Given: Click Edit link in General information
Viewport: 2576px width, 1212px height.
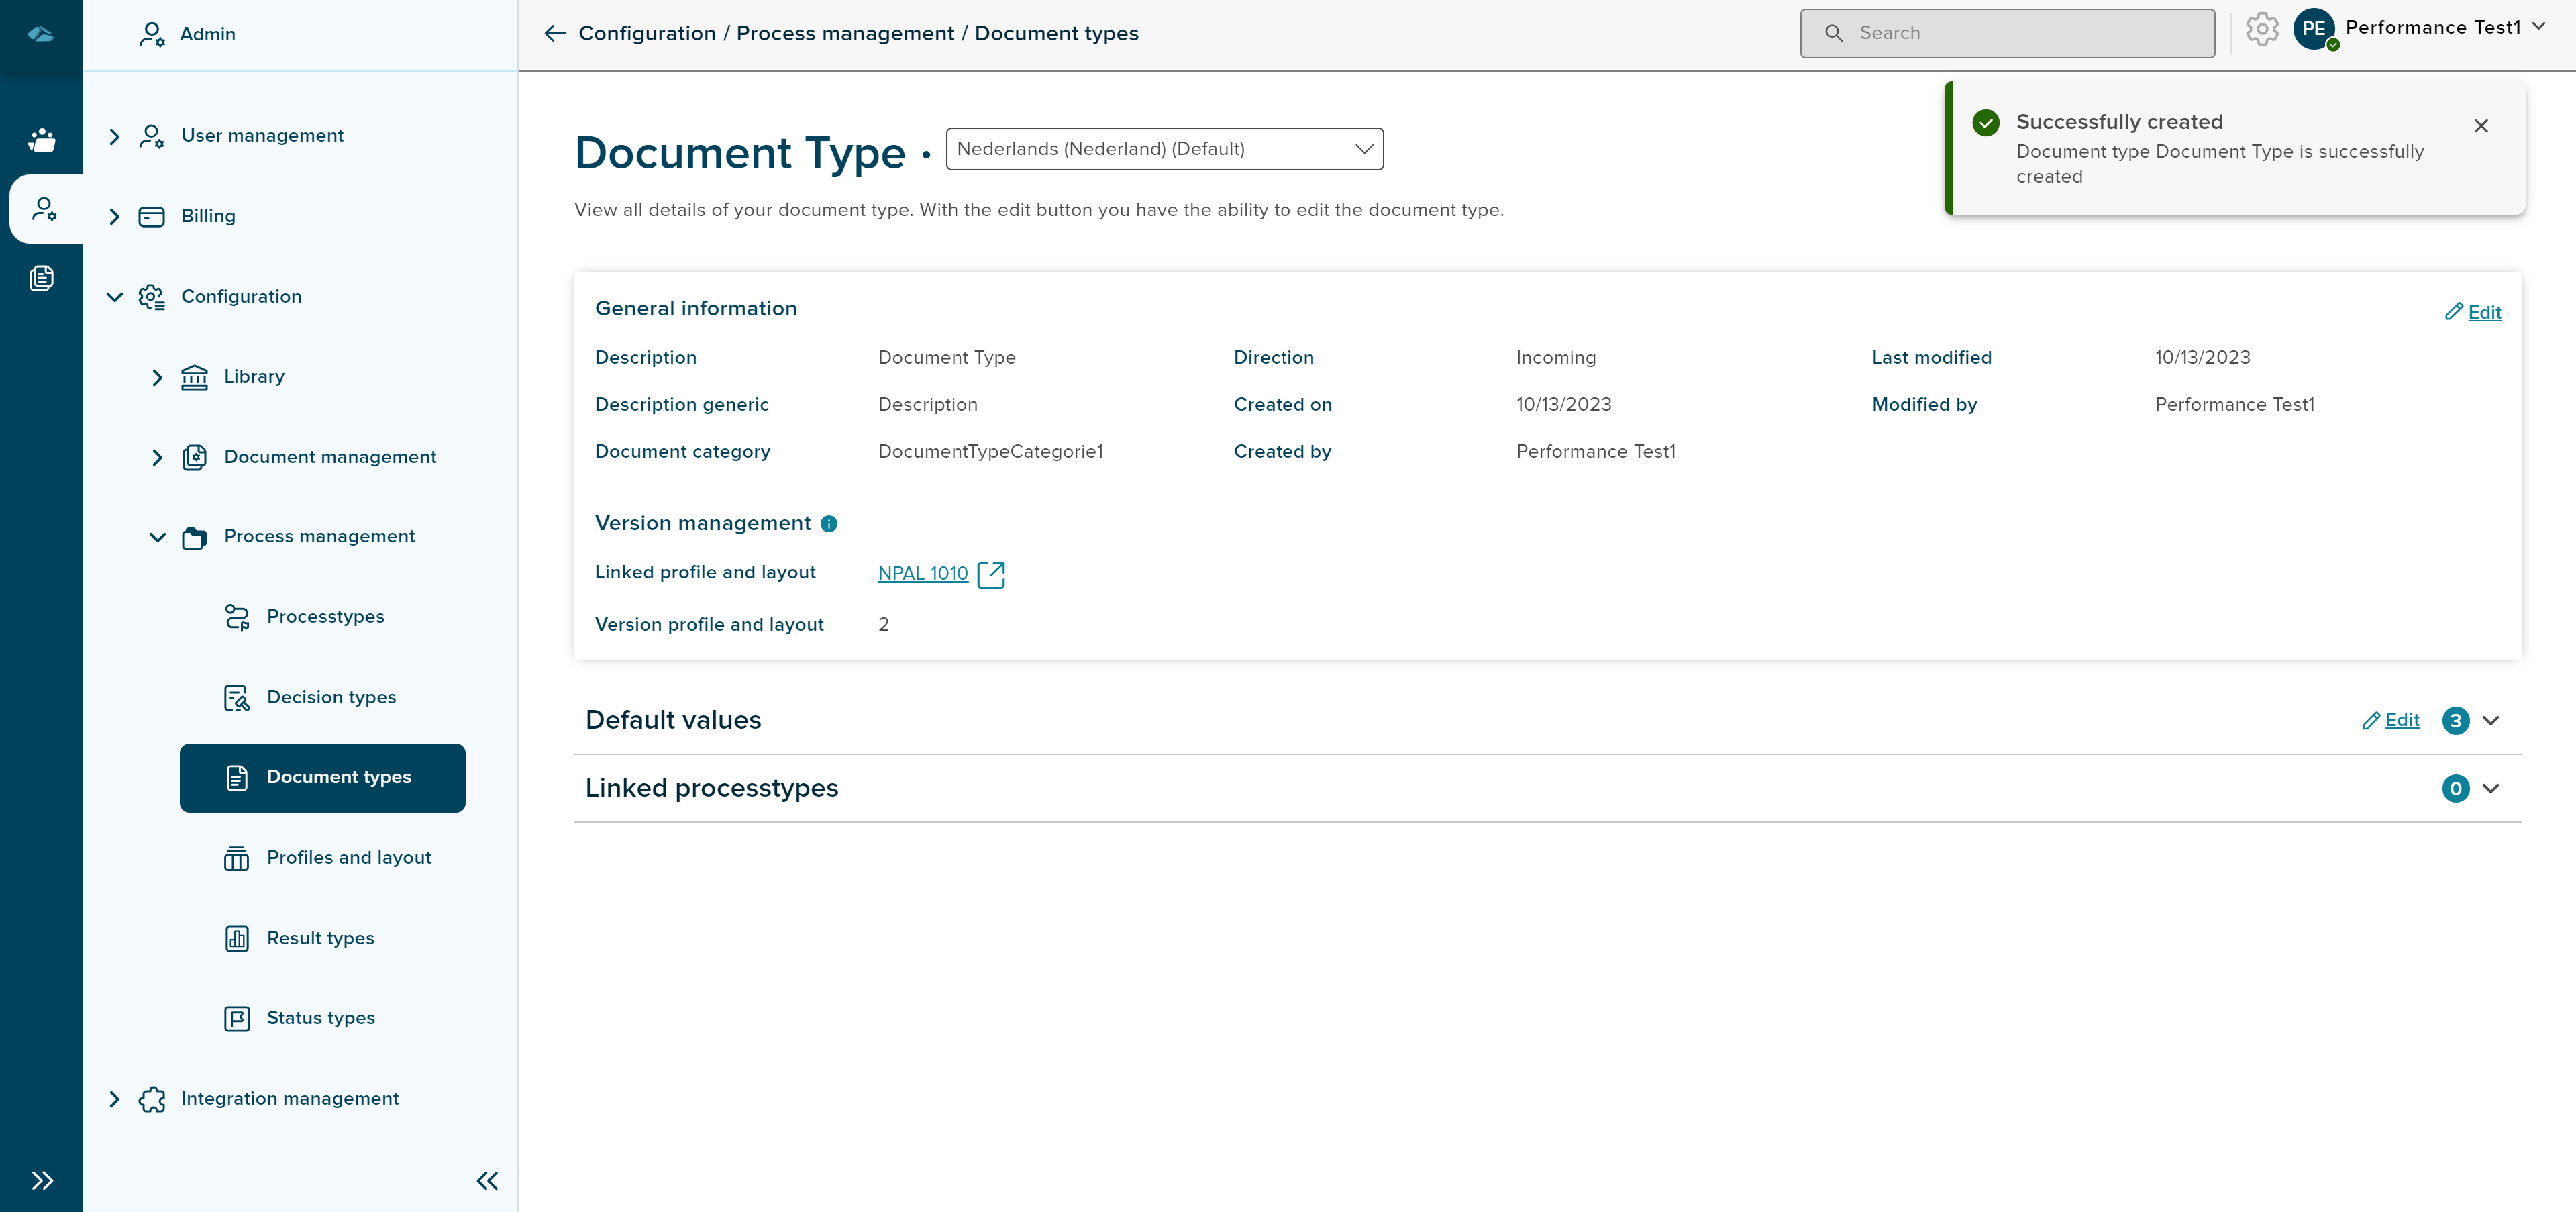Looking at the screenshot, I should (2473, 312).
